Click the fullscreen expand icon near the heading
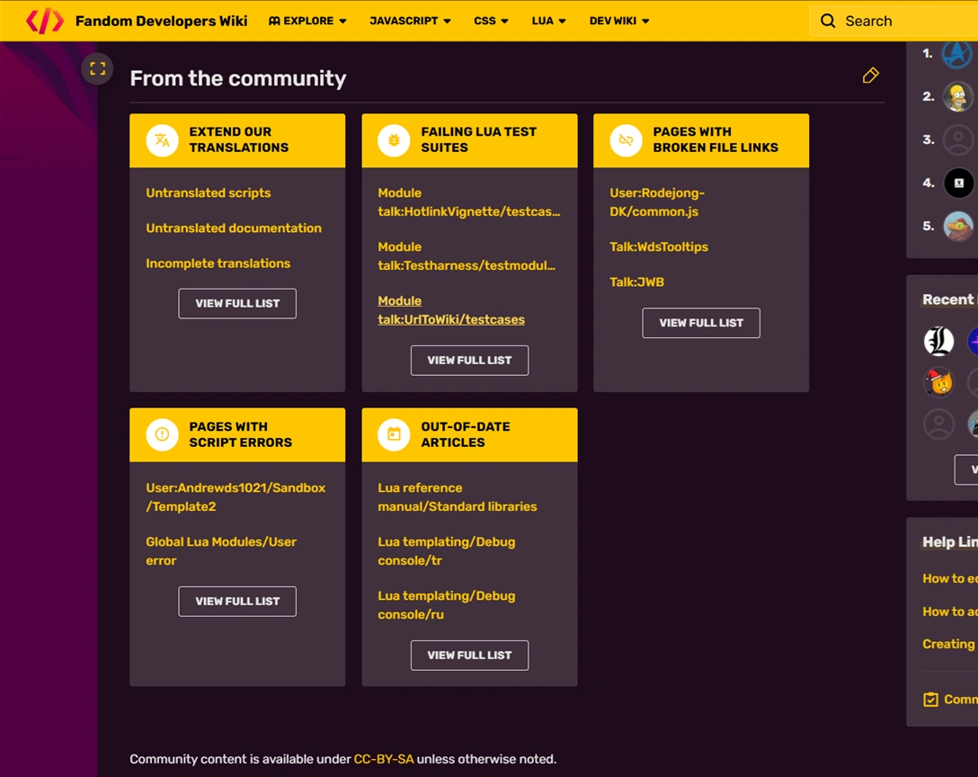This screenshot has height=777, width=978. [x=97, y=68]
